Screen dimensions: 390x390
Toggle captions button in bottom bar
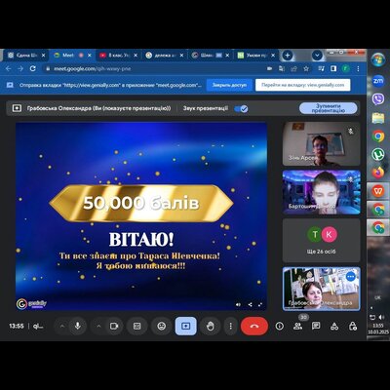coord(137,326)
